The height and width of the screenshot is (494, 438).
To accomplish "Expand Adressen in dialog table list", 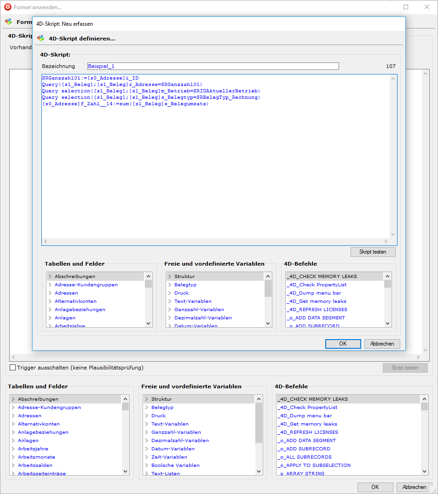I will 50,293.
